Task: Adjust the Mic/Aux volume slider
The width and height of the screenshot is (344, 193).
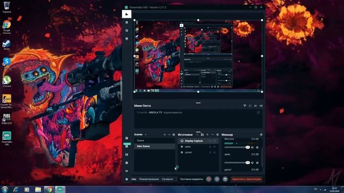Action: (x=237, y=147)
